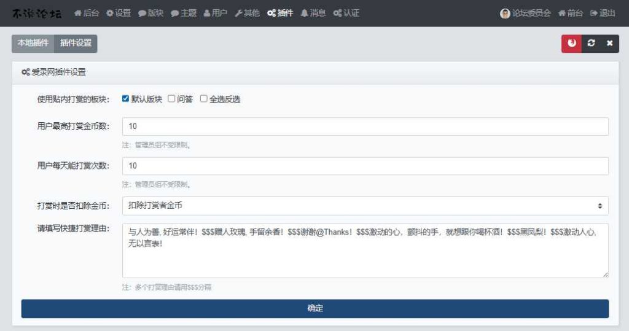The width and height of the screenshot is (629, 331).
Task: Click the 论坛委员会 user avatar
Action: point(505,14)
